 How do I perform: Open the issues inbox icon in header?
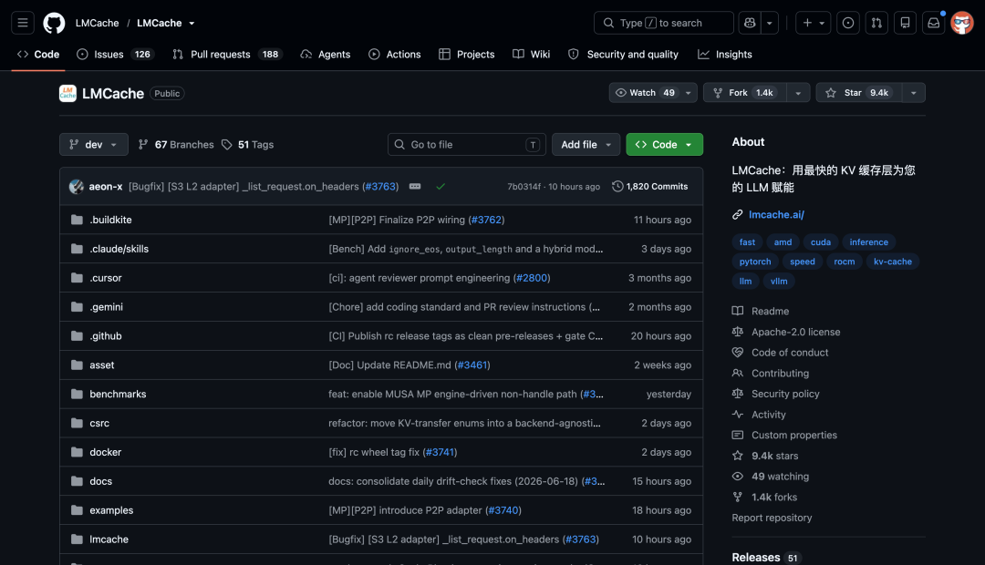pos(848,23)
